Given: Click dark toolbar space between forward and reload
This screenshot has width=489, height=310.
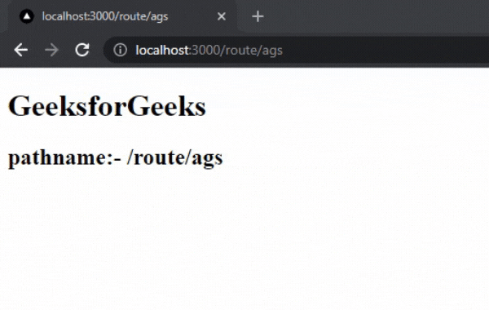Looking at the screenshot, I should tap(67, 50).
